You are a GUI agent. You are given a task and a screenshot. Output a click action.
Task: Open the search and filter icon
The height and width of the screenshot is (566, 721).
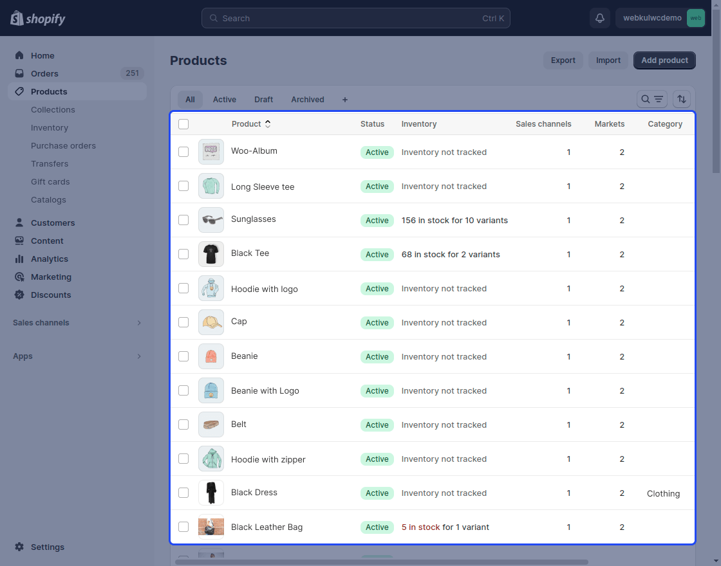pos(651,99)
